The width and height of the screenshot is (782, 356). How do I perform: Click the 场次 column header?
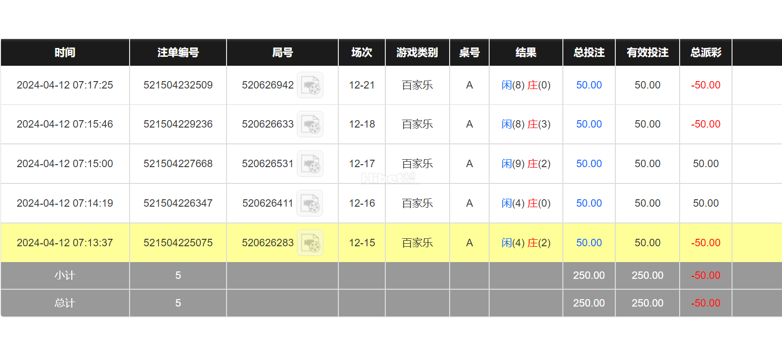[362, 52]
